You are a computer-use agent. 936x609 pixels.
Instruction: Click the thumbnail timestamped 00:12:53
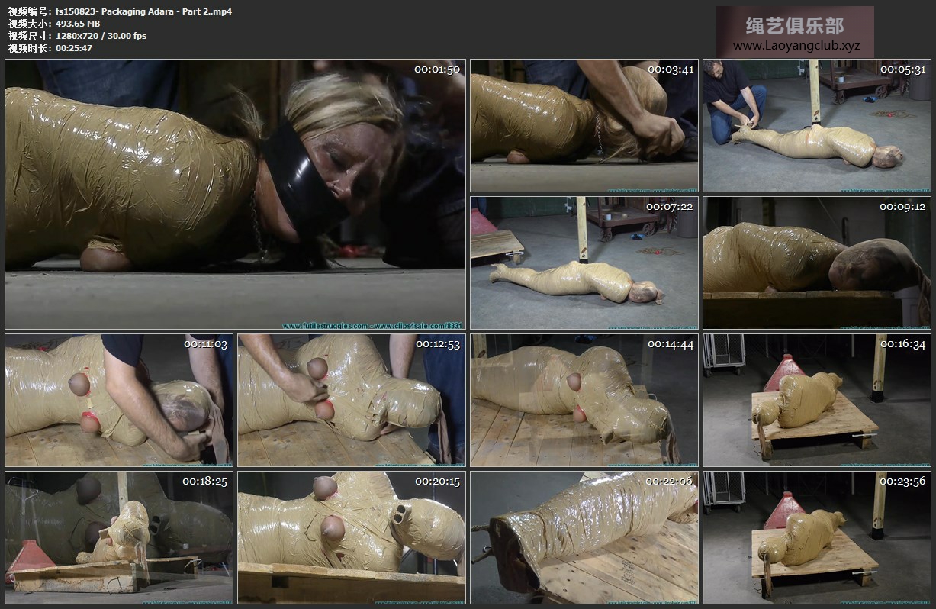click(x=351, y=400)
